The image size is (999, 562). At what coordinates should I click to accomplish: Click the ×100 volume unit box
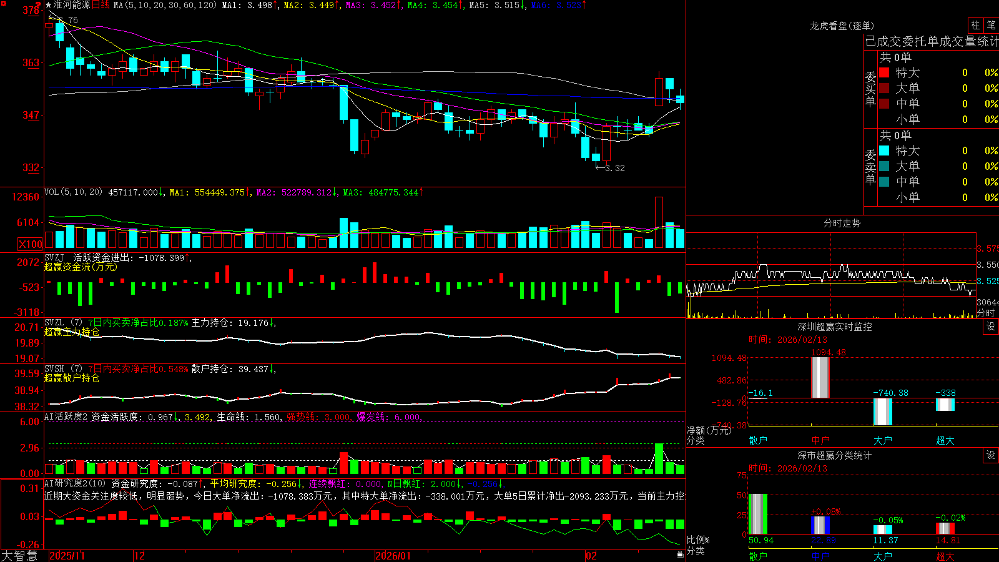coord(30,244)
